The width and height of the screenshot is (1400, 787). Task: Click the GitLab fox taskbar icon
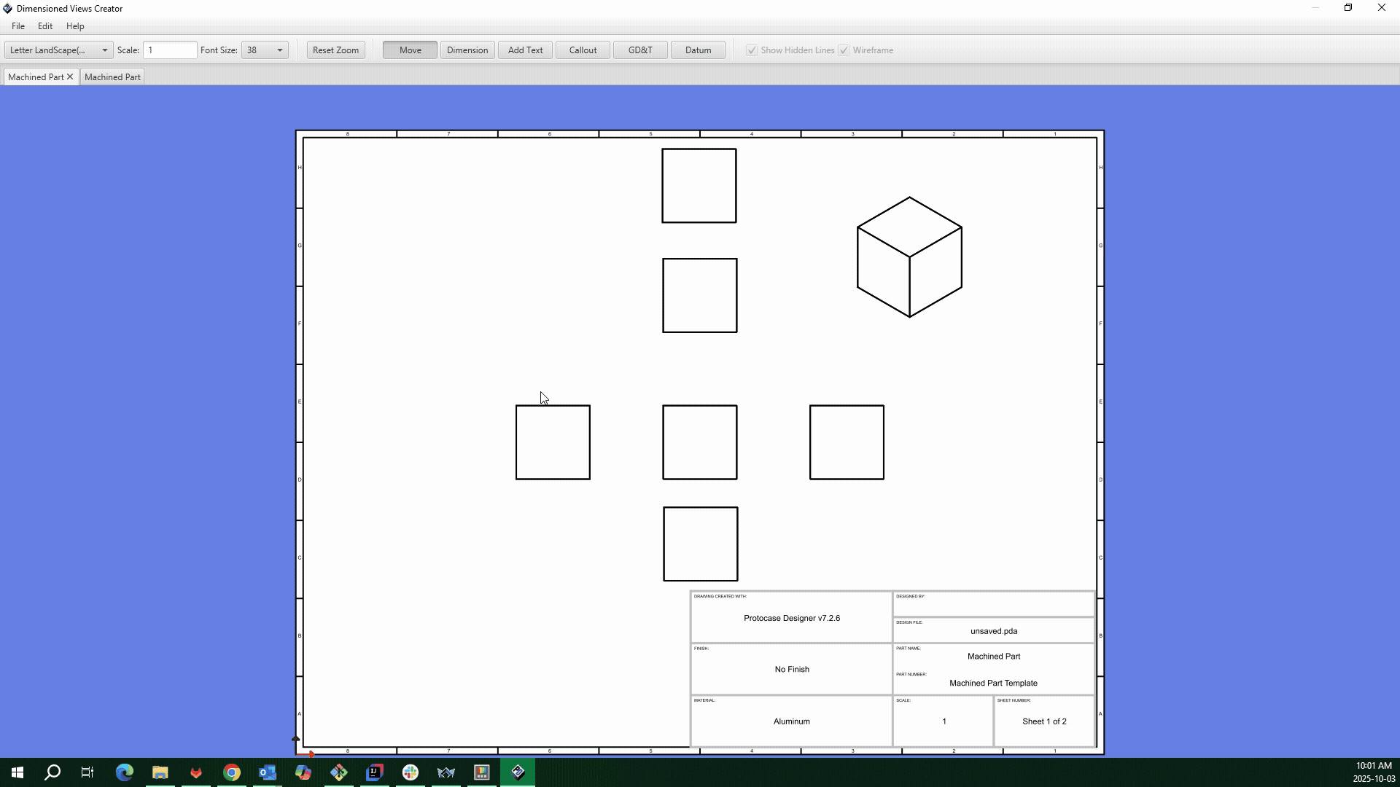[x=195, y=772]
